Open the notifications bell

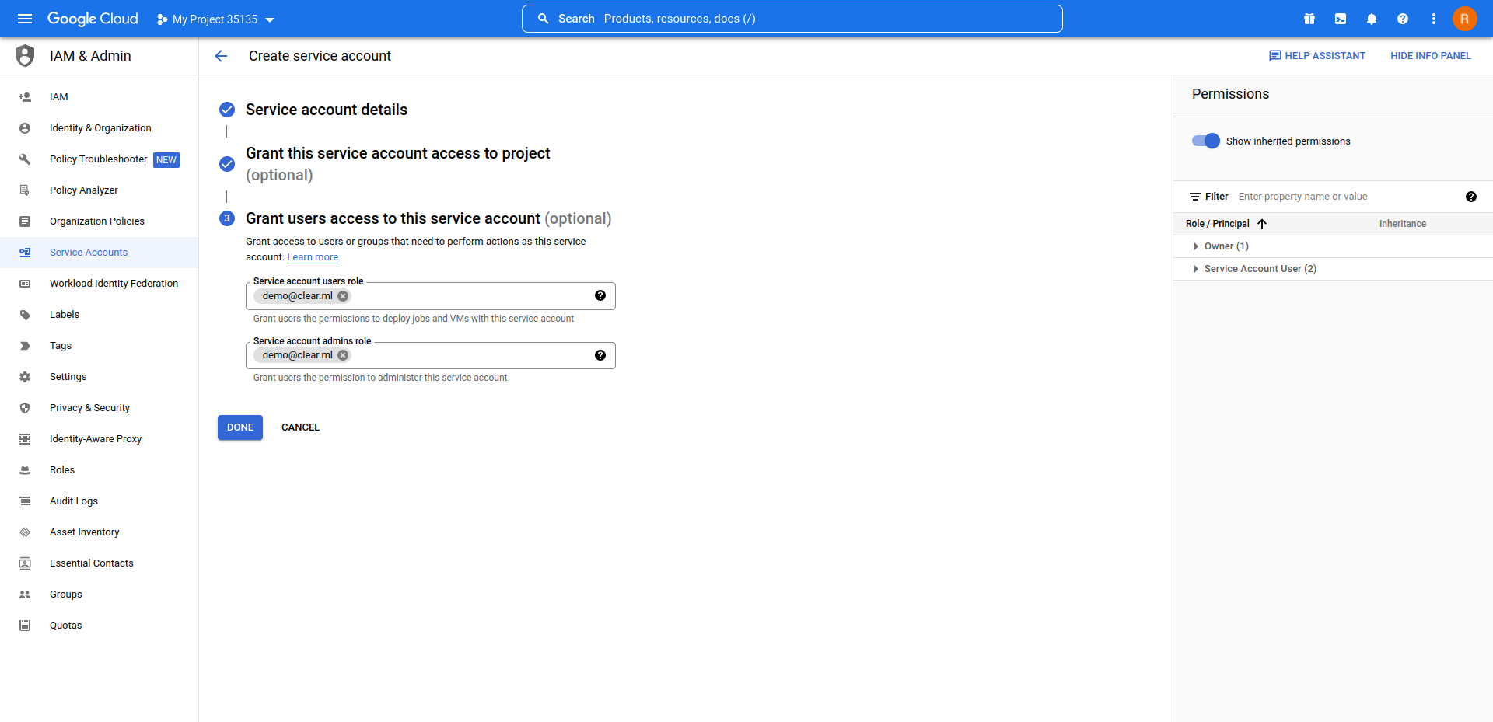coord(1372,19)
